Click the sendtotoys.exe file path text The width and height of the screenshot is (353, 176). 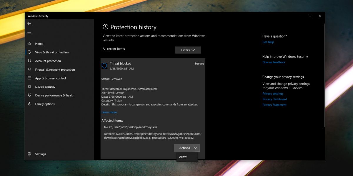(x=131, y=127)
